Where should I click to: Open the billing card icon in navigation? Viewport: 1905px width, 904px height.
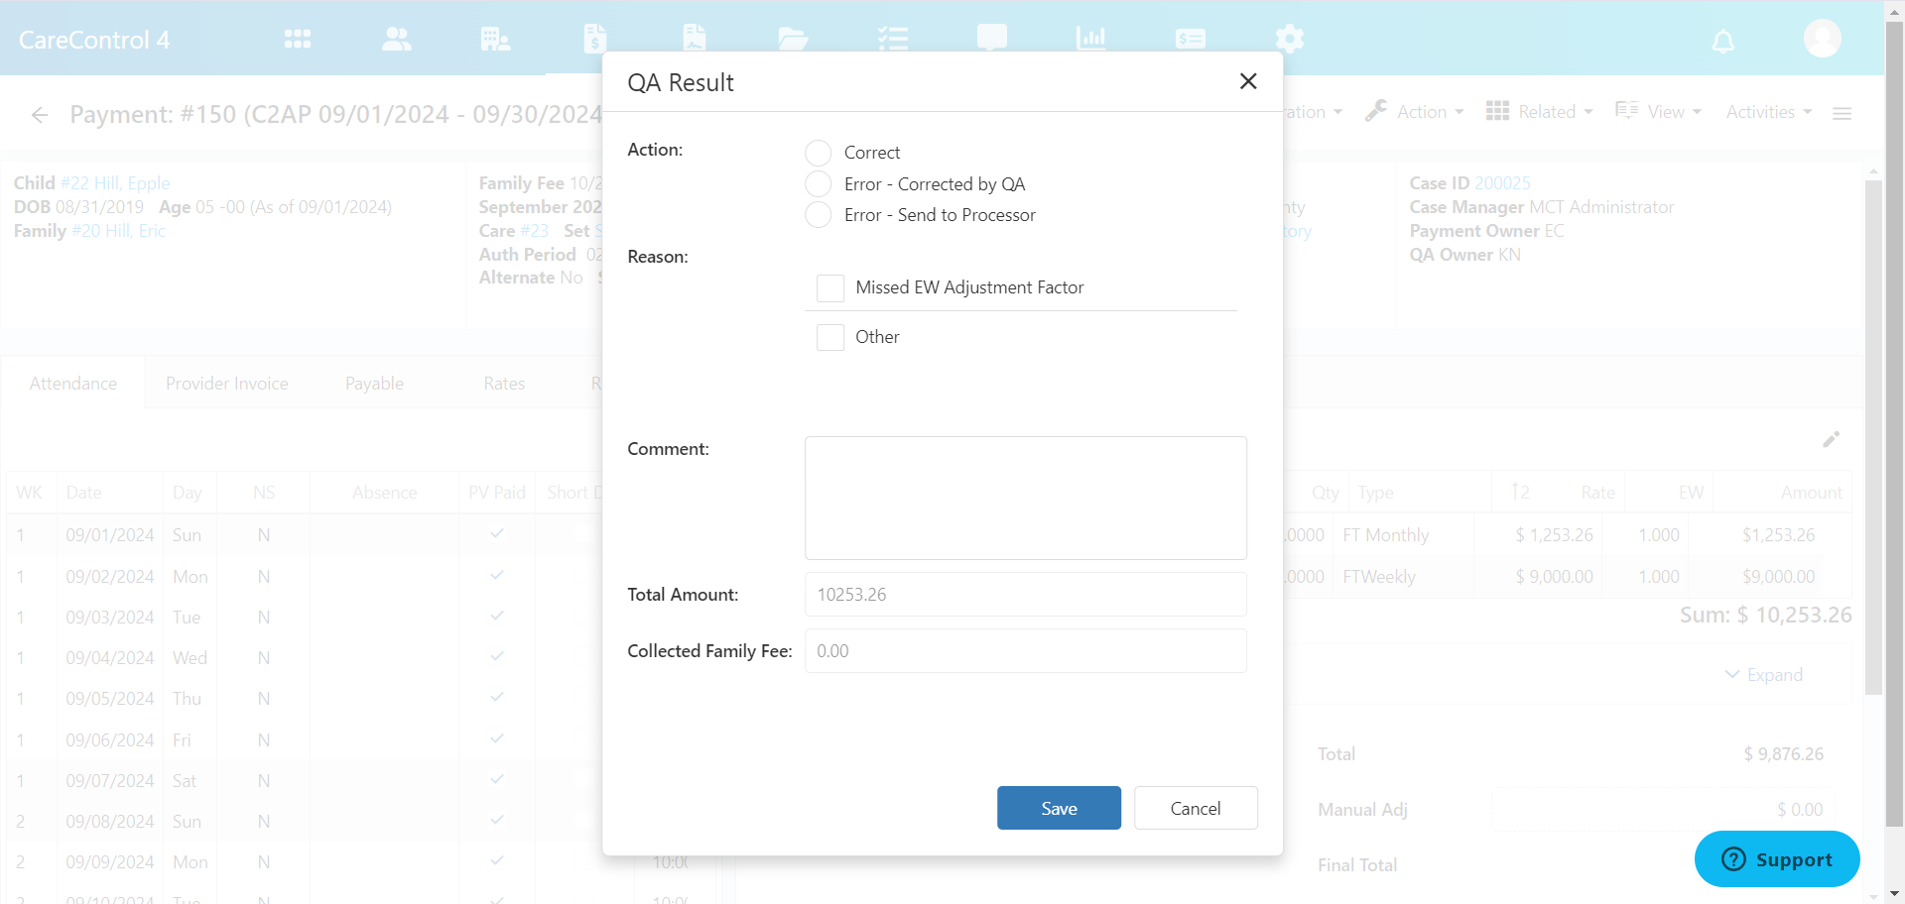click(1190, 39)
